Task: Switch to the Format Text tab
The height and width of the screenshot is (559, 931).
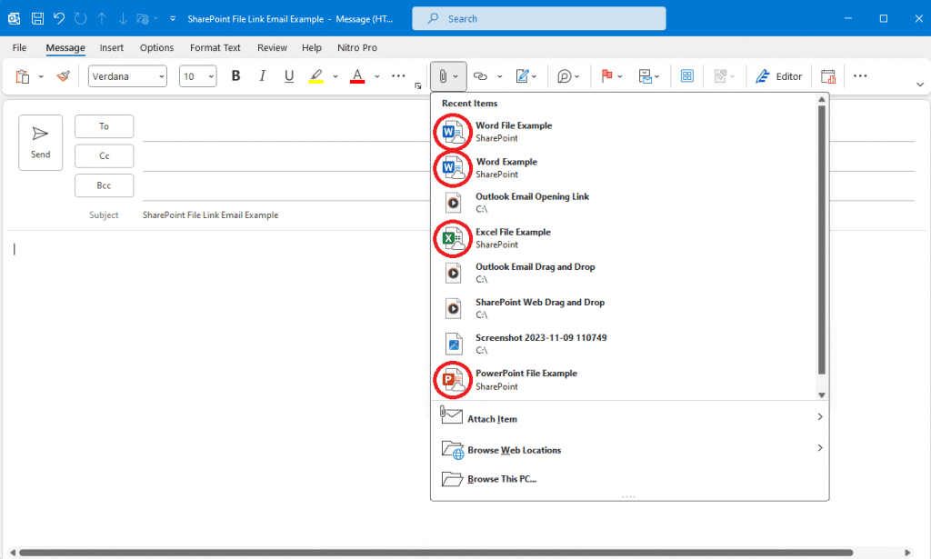Action: click(x=215, y=47)
